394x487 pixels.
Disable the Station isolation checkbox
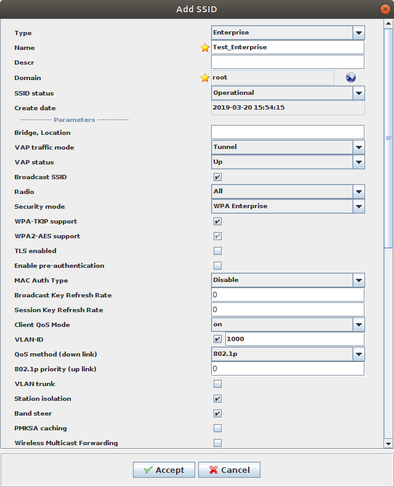tap(217, 399)
